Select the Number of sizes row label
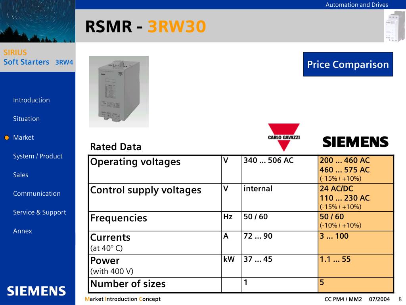 coord(128,284)
